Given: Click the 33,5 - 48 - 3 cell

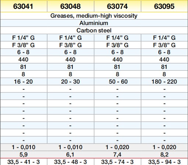Looking at the screenshot, I should (71, 162).
